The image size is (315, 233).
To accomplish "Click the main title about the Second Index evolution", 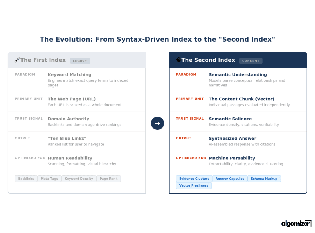I will coord(157,39).
